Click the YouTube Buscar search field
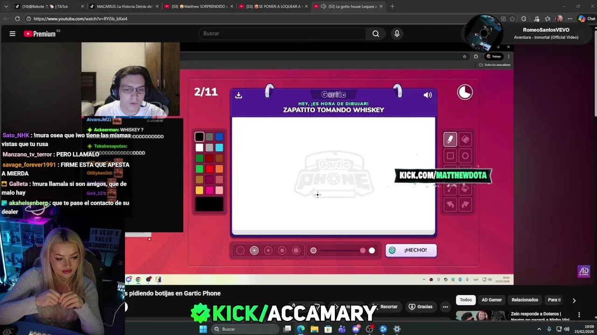Viewport: 597px width, 335px height. (282, 33)
